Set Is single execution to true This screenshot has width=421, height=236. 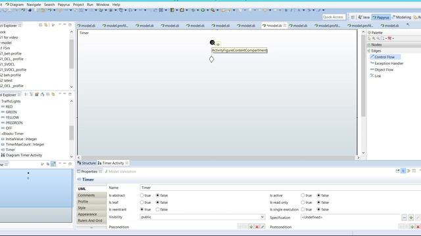click(x=303, y=210)
